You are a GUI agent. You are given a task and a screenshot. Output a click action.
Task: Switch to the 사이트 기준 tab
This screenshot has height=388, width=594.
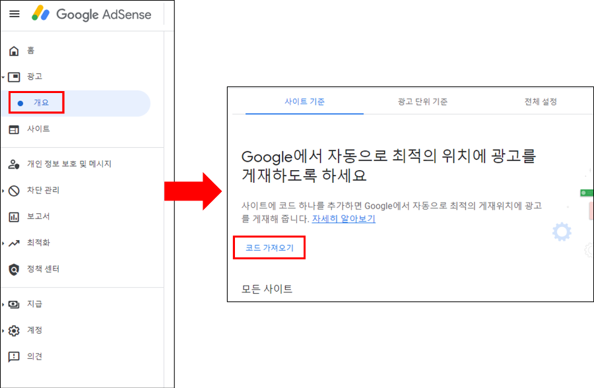tap(304, 102)
